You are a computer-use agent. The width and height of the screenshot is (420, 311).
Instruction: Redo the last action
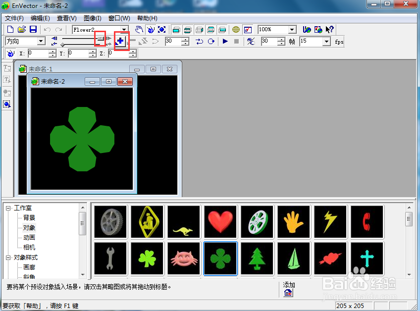[58, 30]
